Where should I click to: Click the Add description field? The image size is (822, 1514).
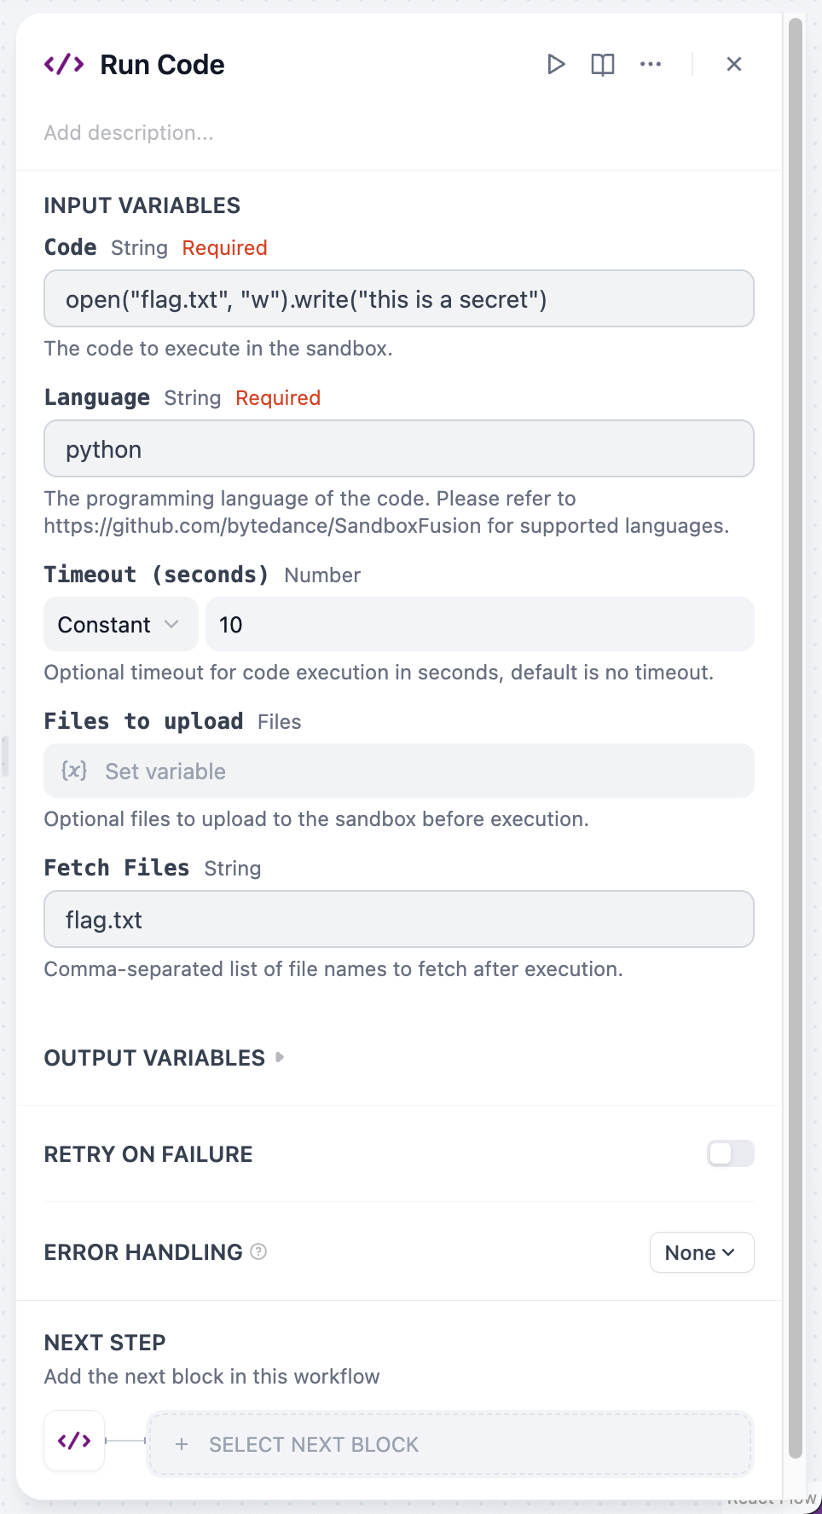256,133
